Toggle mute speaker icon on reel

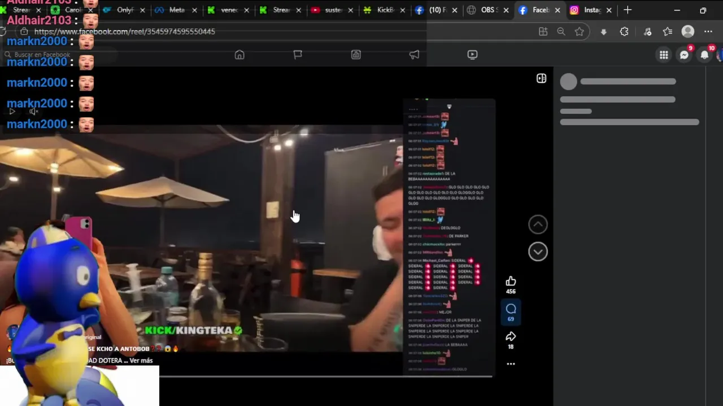(x=34, y=111)
